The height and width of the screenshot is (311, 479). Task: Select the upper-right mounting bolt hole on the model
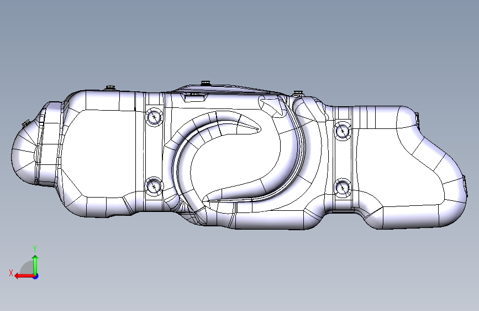coord(343,131)
